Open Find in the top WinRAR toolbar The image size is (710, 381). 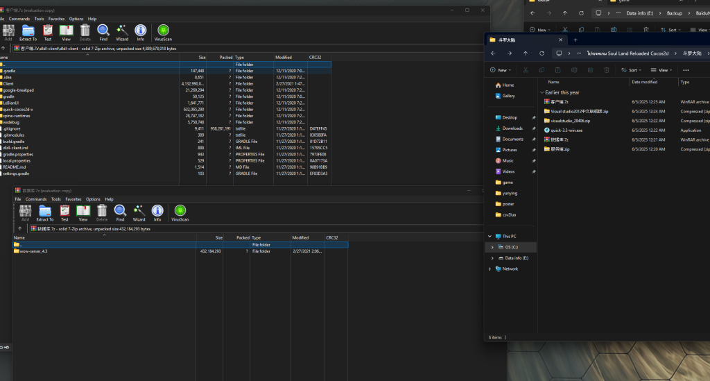103,32
